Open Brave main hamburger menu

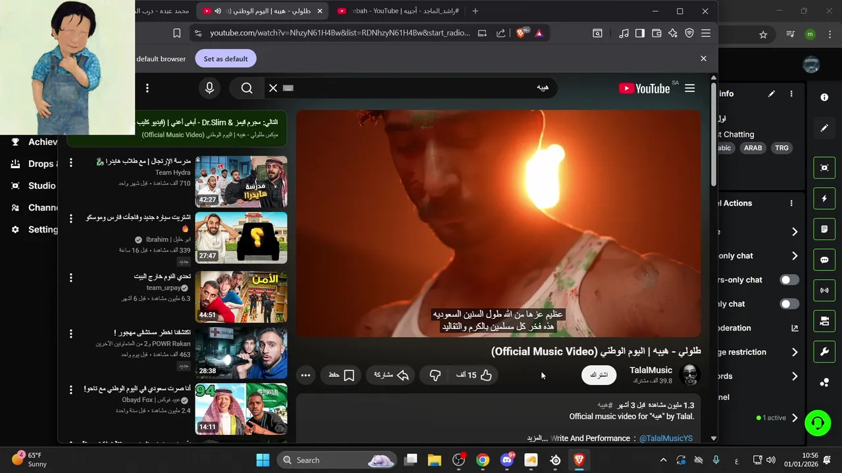706,33
